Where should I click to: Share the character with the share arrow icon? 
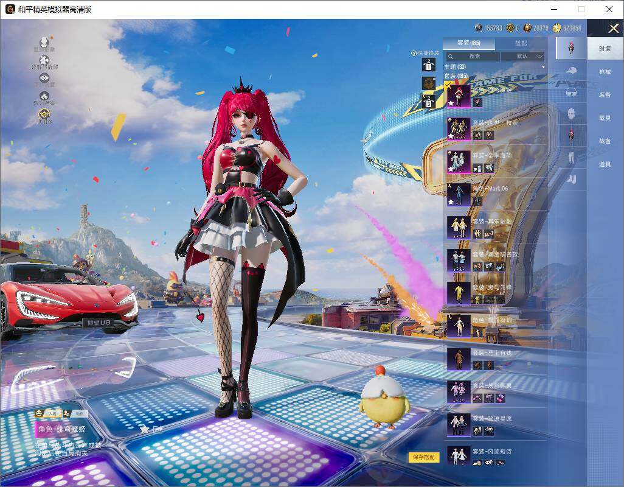tap(158, 429)
